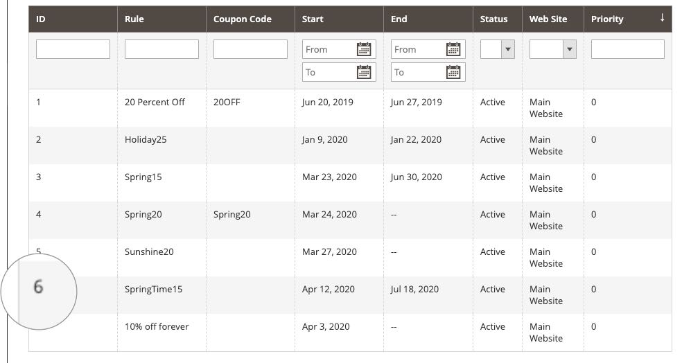This screenshot has width=682, height=363.
Task: Sort by the Coupon Code header
Action: point(243,19)
